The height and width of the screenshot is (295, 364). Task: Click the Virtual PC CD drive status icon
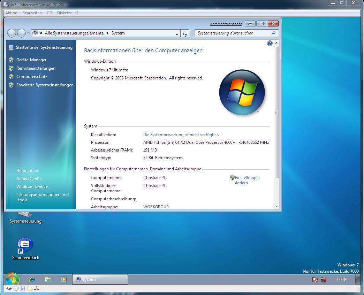pyautogui.click(x=16, y=288)
